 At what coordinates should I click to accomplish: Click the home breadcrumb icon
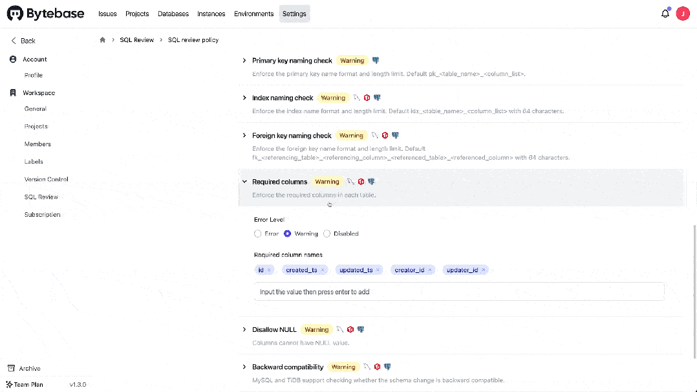(x=103, y=39)
